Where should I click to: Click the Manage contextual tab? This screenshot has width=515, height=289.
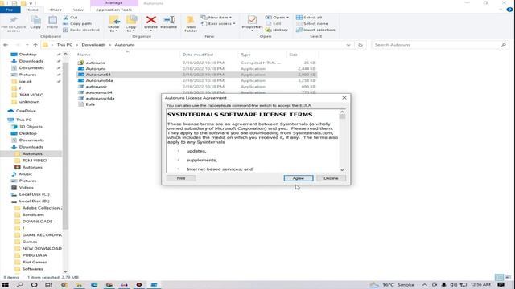pos(114,3)
